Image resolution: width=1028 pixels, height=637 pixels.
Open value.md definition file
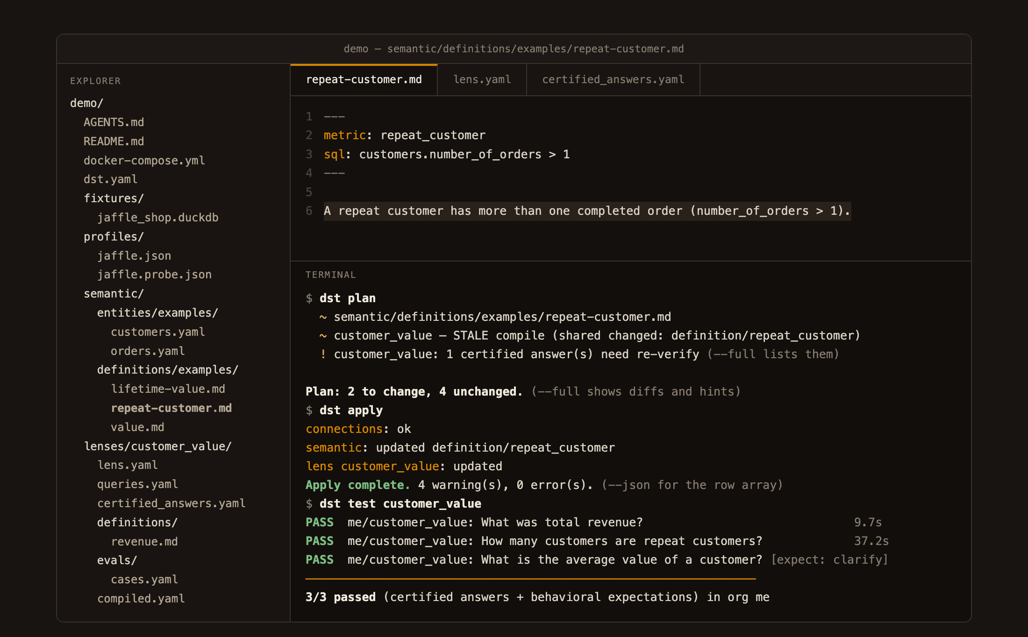137,427
